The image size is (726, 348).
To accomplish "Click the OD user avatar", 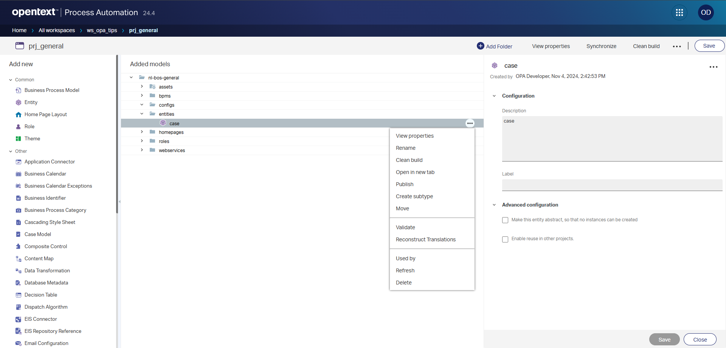I will click(x=706, y=12).
